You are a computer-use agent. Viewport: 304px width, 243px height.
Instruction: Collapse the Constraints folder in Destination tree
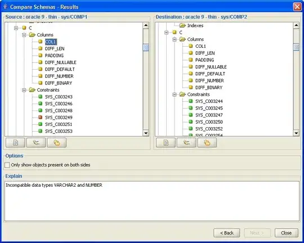point(175,94)
